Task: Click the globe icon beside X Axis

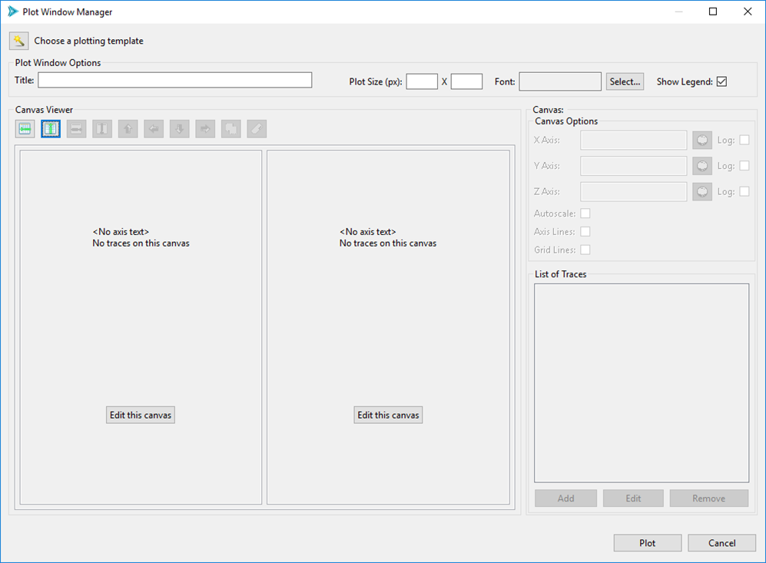Action: (x=701, y=140)
